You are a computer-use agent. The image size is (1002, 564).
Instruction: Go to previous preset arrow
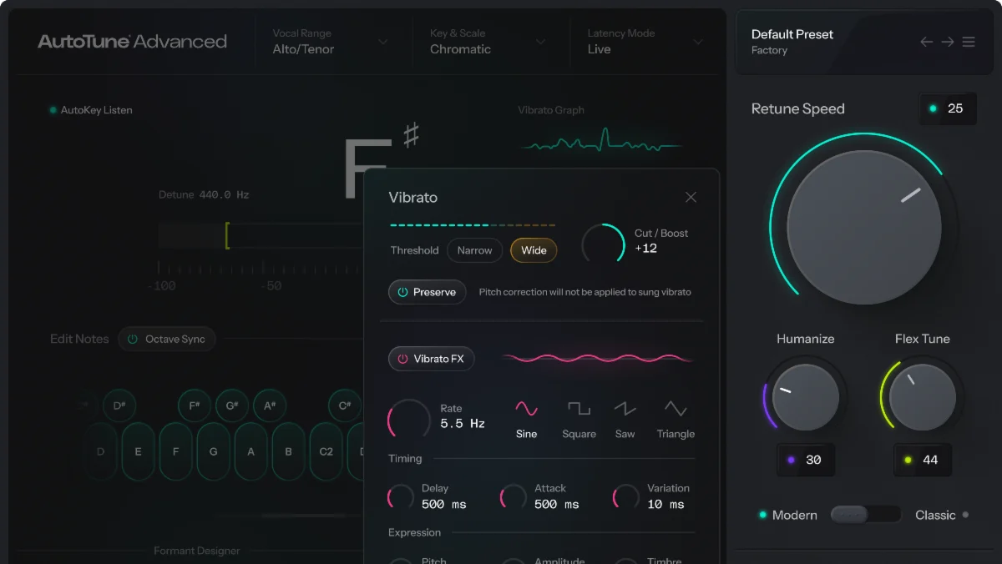coord(926,42)
